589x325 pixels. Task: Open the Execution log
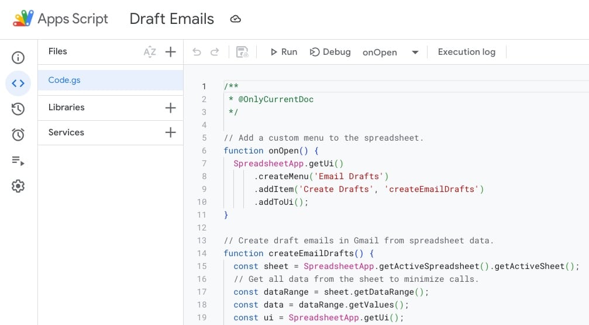pyautogui.click(x=466, y=52)
